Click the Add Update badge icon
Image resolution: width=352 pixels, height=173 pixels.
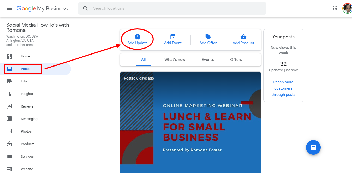tap(138, 37)
